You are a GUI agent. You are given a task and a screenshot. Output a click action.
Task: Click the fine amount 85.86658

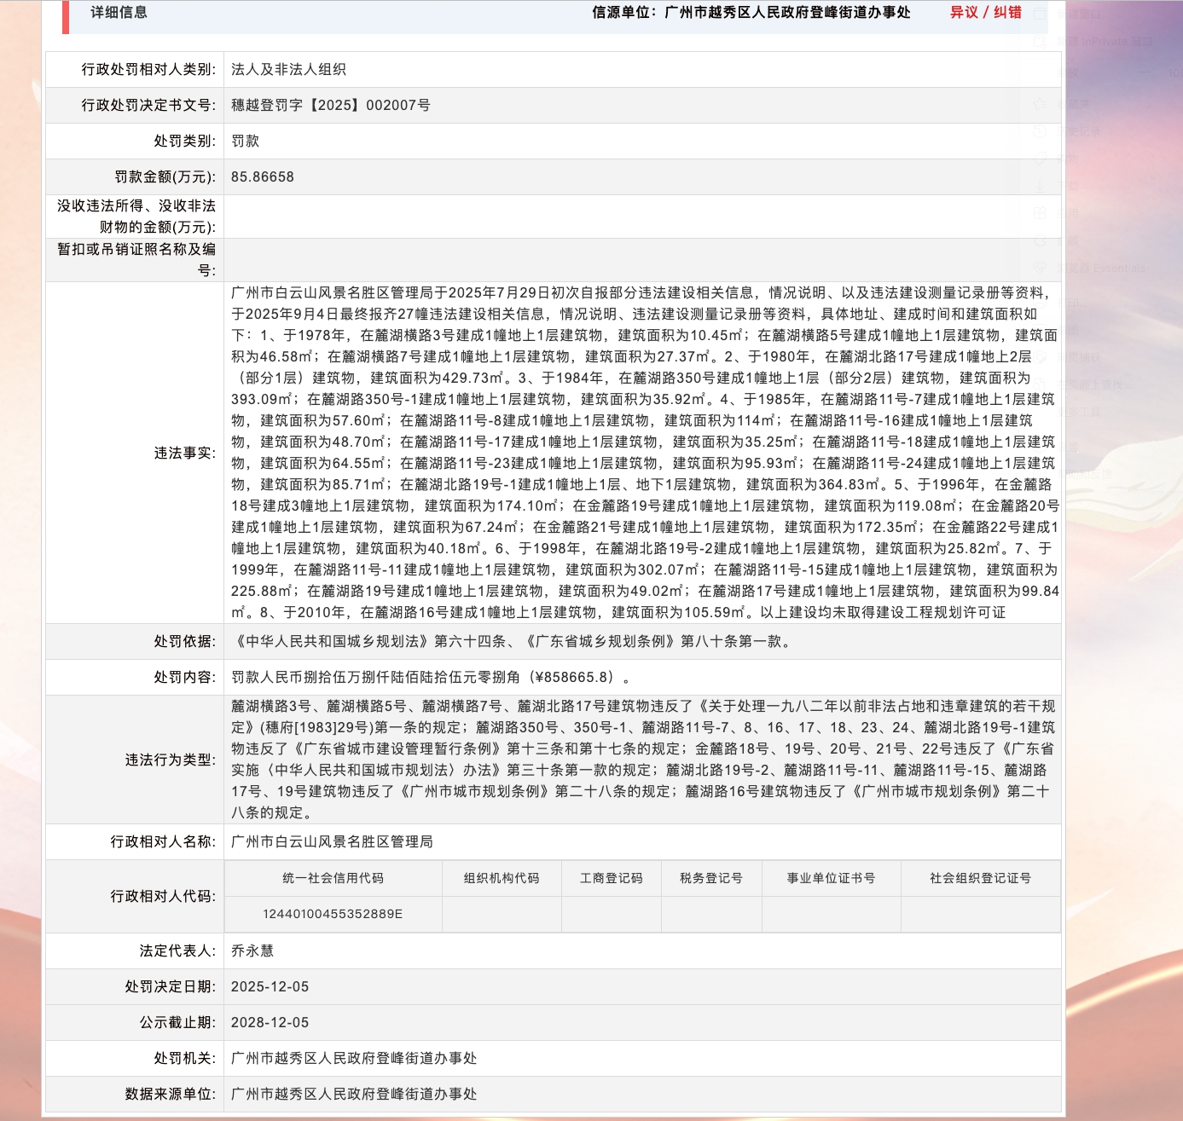[263, 177]
